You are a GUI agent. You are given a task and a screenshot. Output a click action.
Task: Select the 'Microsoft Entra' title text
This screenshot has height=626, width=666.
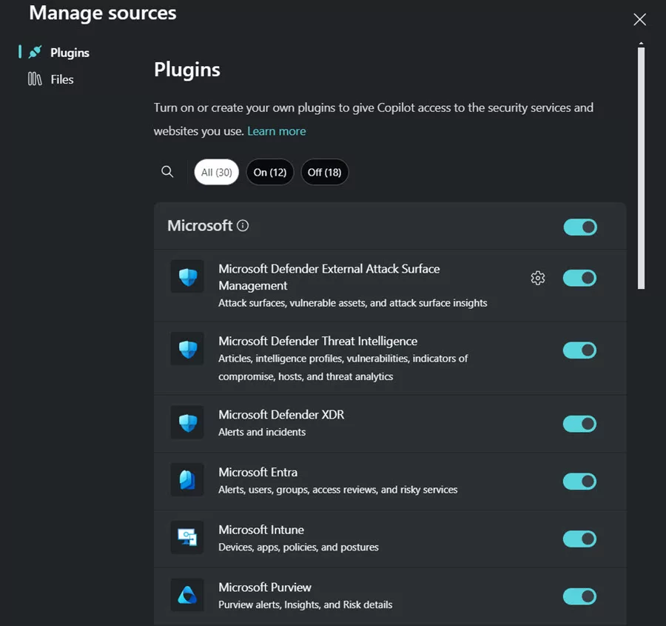coord(258,473)
